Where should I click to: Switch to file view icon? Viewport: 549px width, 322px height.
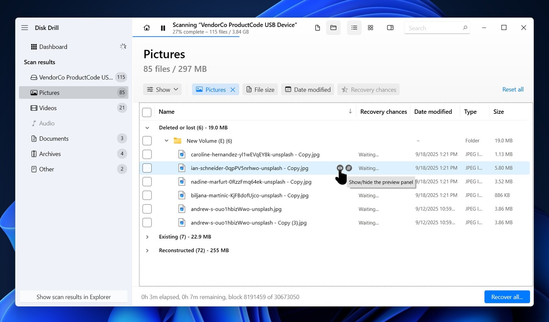(x=317, y=28)
